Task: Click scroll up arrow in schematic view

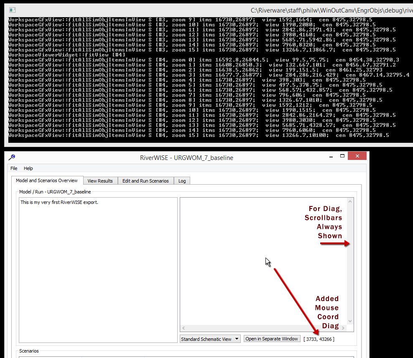Action: click(350, 201)
